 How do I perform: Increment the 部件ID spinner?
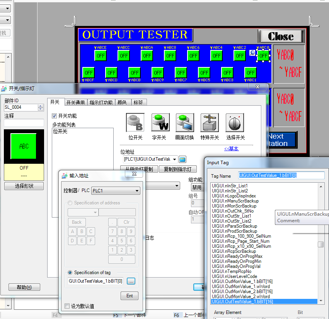[41, 106]
